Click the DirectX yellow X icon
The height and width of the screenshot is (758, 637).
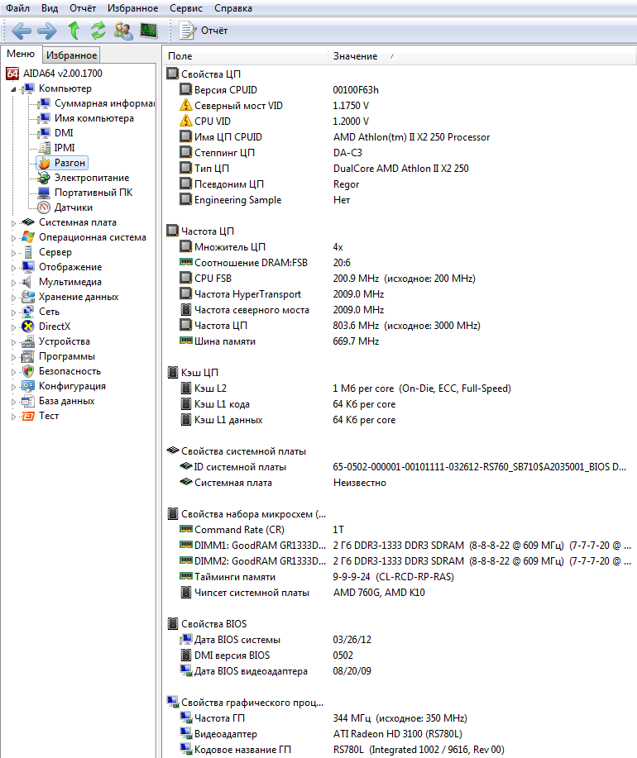(28, 327)
